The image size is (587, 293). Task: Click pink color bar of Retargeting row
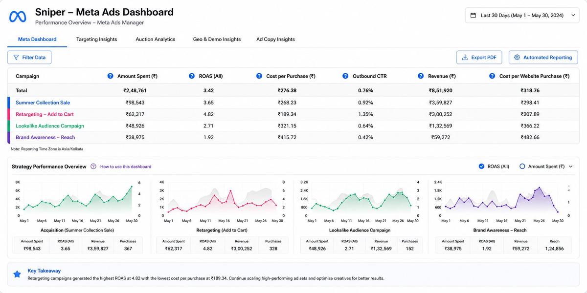[x=8, y=114]
